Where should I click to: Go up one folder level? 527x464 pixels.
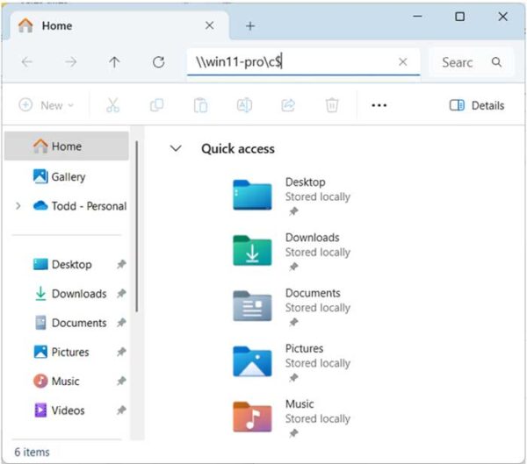(114, 61)
